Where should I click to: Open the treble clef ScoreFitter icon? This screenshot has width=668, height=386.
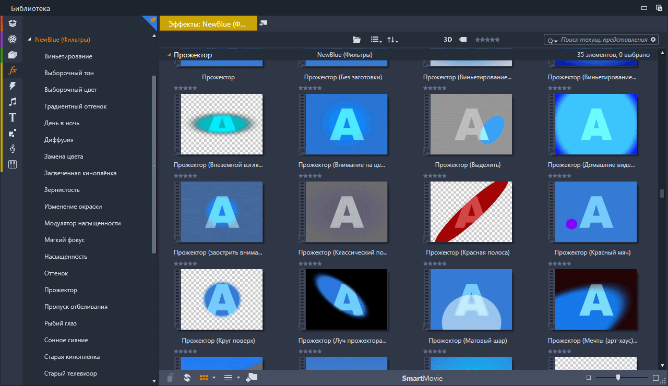point(13,149)
